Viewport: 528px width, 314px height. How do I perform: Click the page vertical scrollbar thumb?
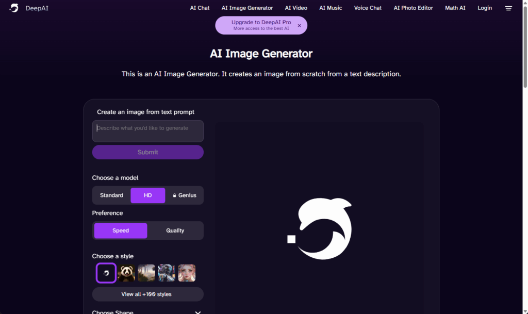tap(525, 47)
